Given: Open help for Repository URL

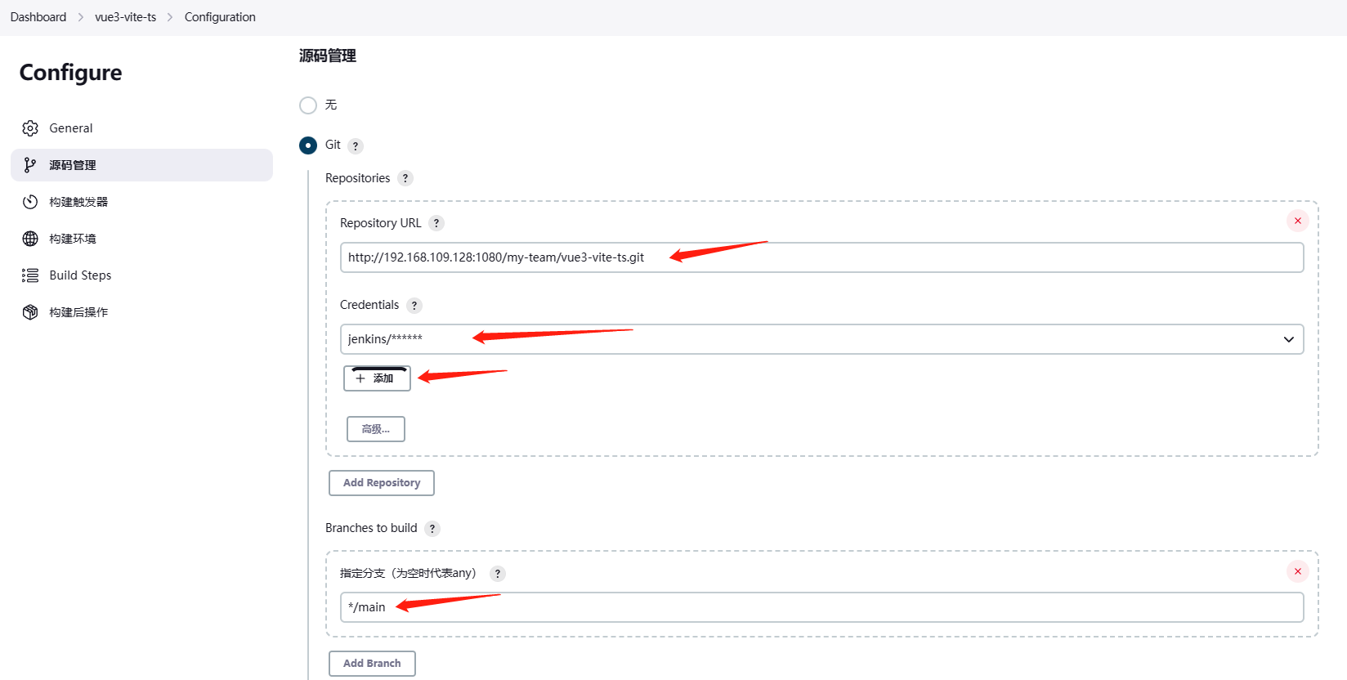Looking at the screenshot, I should 436,223.
